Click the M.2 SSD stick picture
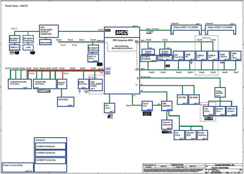The width and height of the screenshot is (244, 174). tap(44, 91)
